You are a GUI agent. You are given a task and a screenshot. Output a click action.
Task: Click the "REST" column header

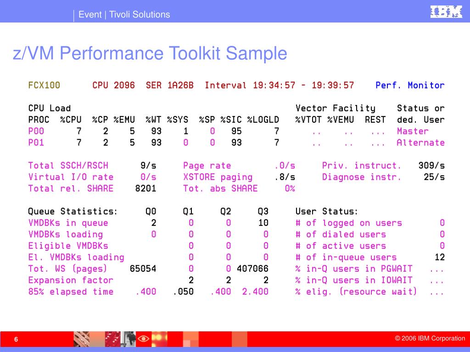pos(375,120)
